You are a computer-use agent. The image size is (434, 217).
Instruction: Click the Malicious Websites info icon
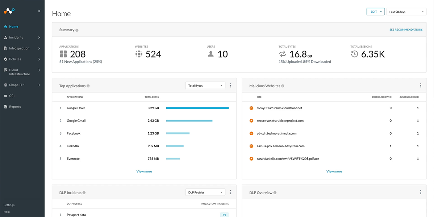tap(283, 86)
